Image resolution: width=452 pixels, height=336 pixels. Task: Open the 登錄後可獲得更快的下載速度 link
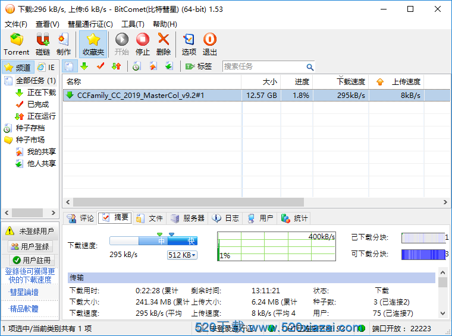click(30, 275)
